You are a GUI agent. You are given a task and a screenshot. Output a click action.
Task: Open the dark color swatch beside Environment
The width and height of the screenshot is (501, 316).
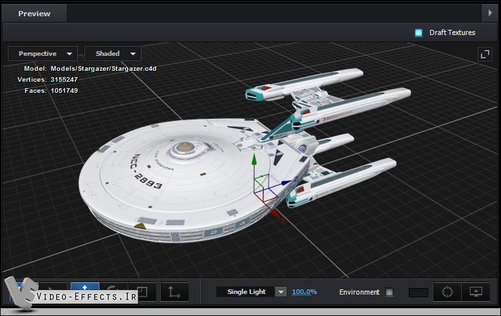(x=418, y=293)
